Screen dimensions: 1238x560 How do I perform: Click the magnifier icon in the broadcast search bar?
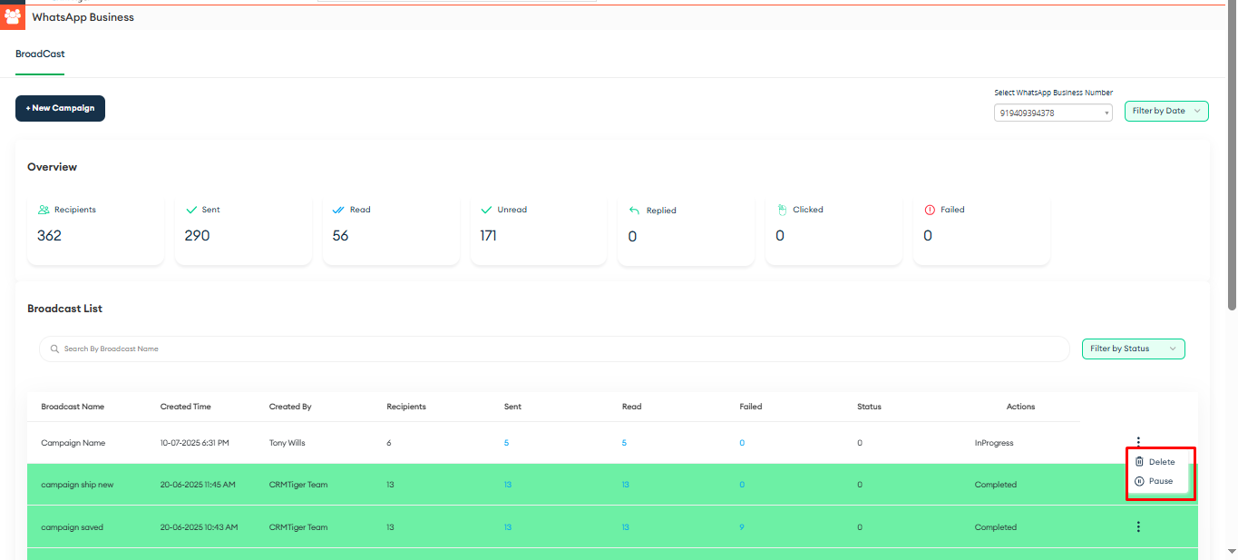point(55,349)
